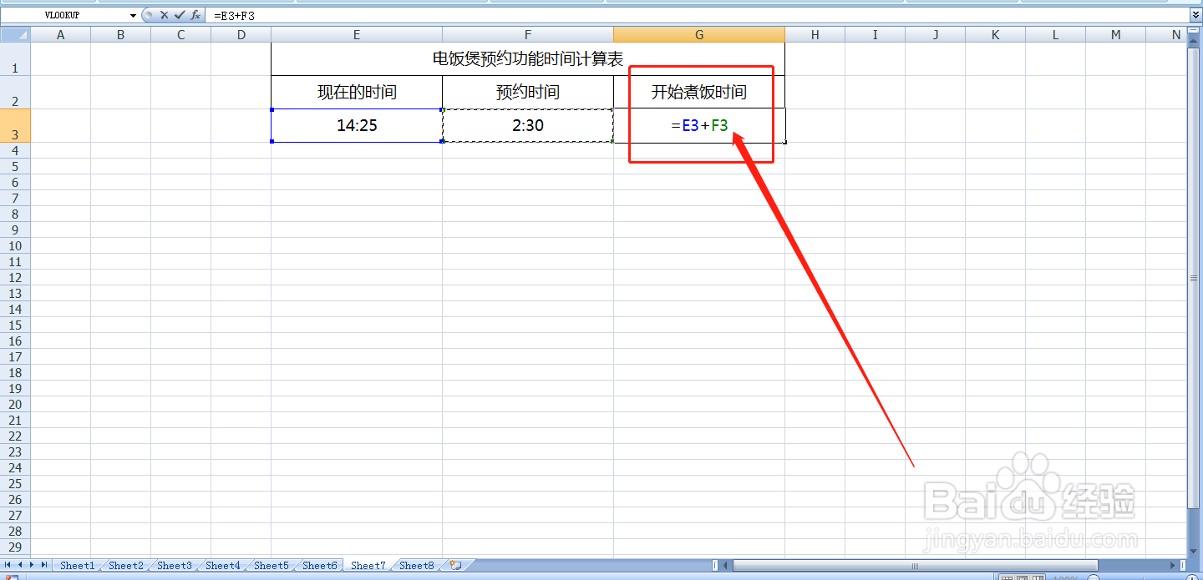The width and height of the screenshot is (1203, 580).
Task: Select row 10 header
Action: [15, 245]
